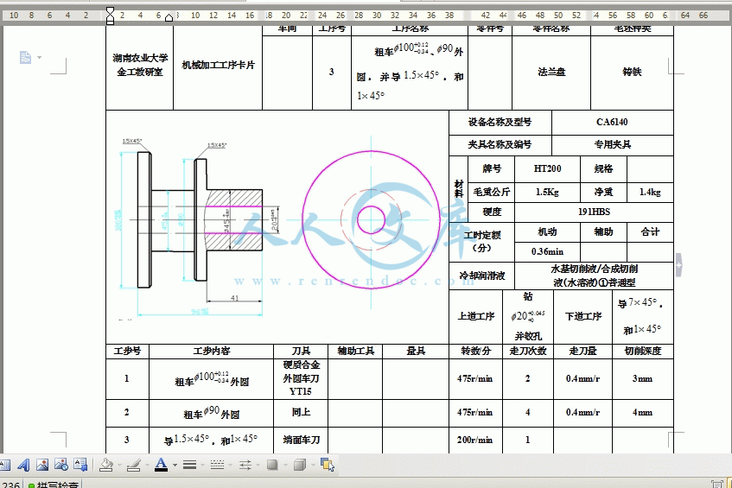Click the shadow style icon

272,465
